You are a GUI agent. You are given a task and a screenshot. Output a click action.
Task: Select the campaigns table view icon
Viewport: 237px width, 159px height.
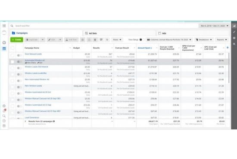[4, 49]
